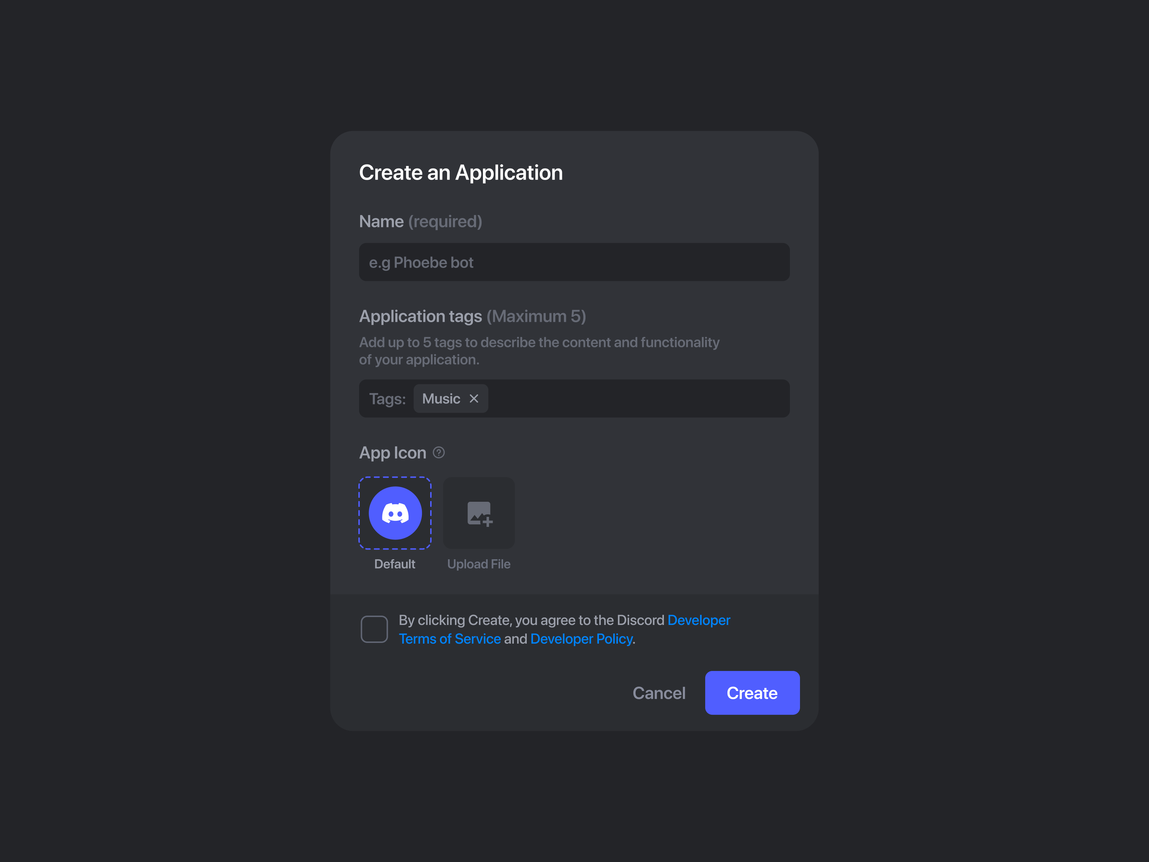The image size is (1149, 862).
Task: Click the 'Tags:' prefix label
Action: (387, 399)
